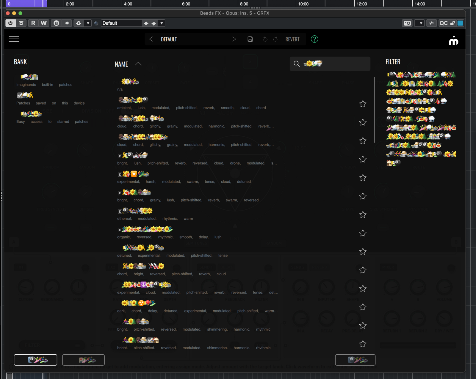Go to next preset with right chevron

click(234, 39)
